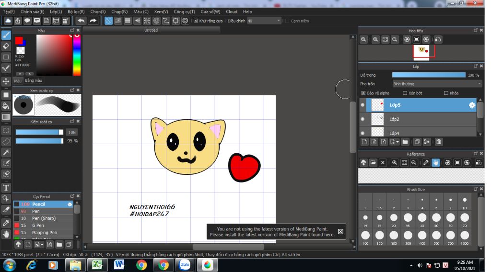Delete layer with the trash icon
491x272 pixels.
(x=439, y=142)
